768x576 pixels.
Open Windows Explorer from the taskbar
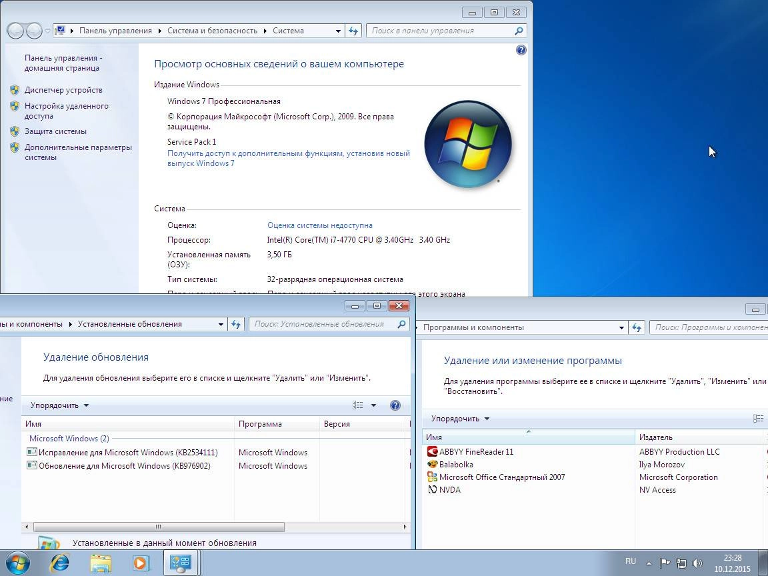click(101, 563)
